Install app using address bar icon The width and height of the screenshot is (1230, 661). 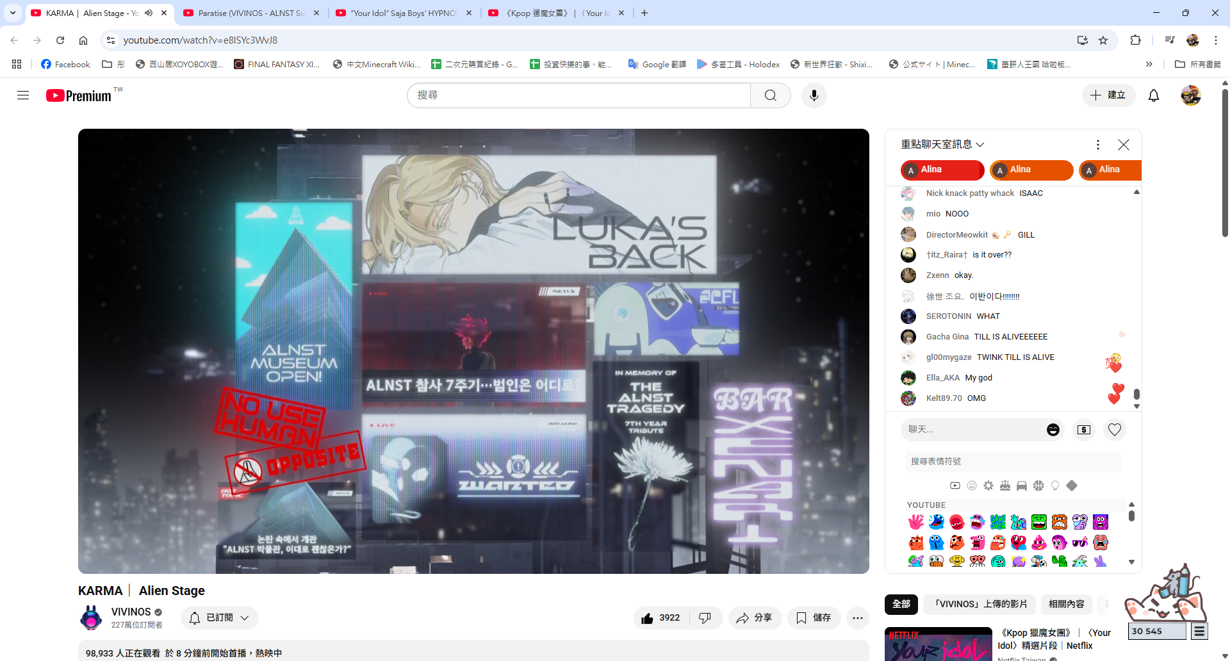(1083, 40)
